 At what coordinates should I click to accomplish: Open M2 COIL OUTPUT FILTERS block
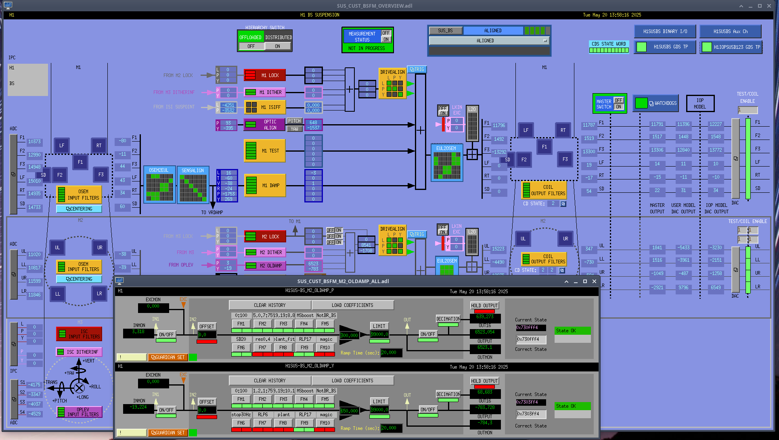coord(544,259)
